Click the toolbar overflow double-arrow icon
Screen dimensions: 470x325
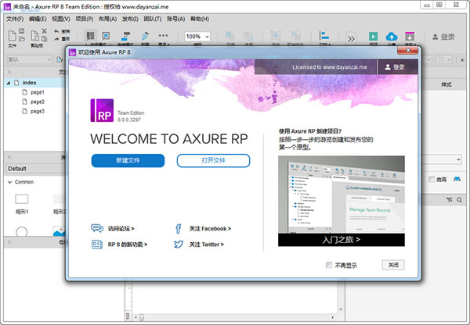click(x=351, y=37)
